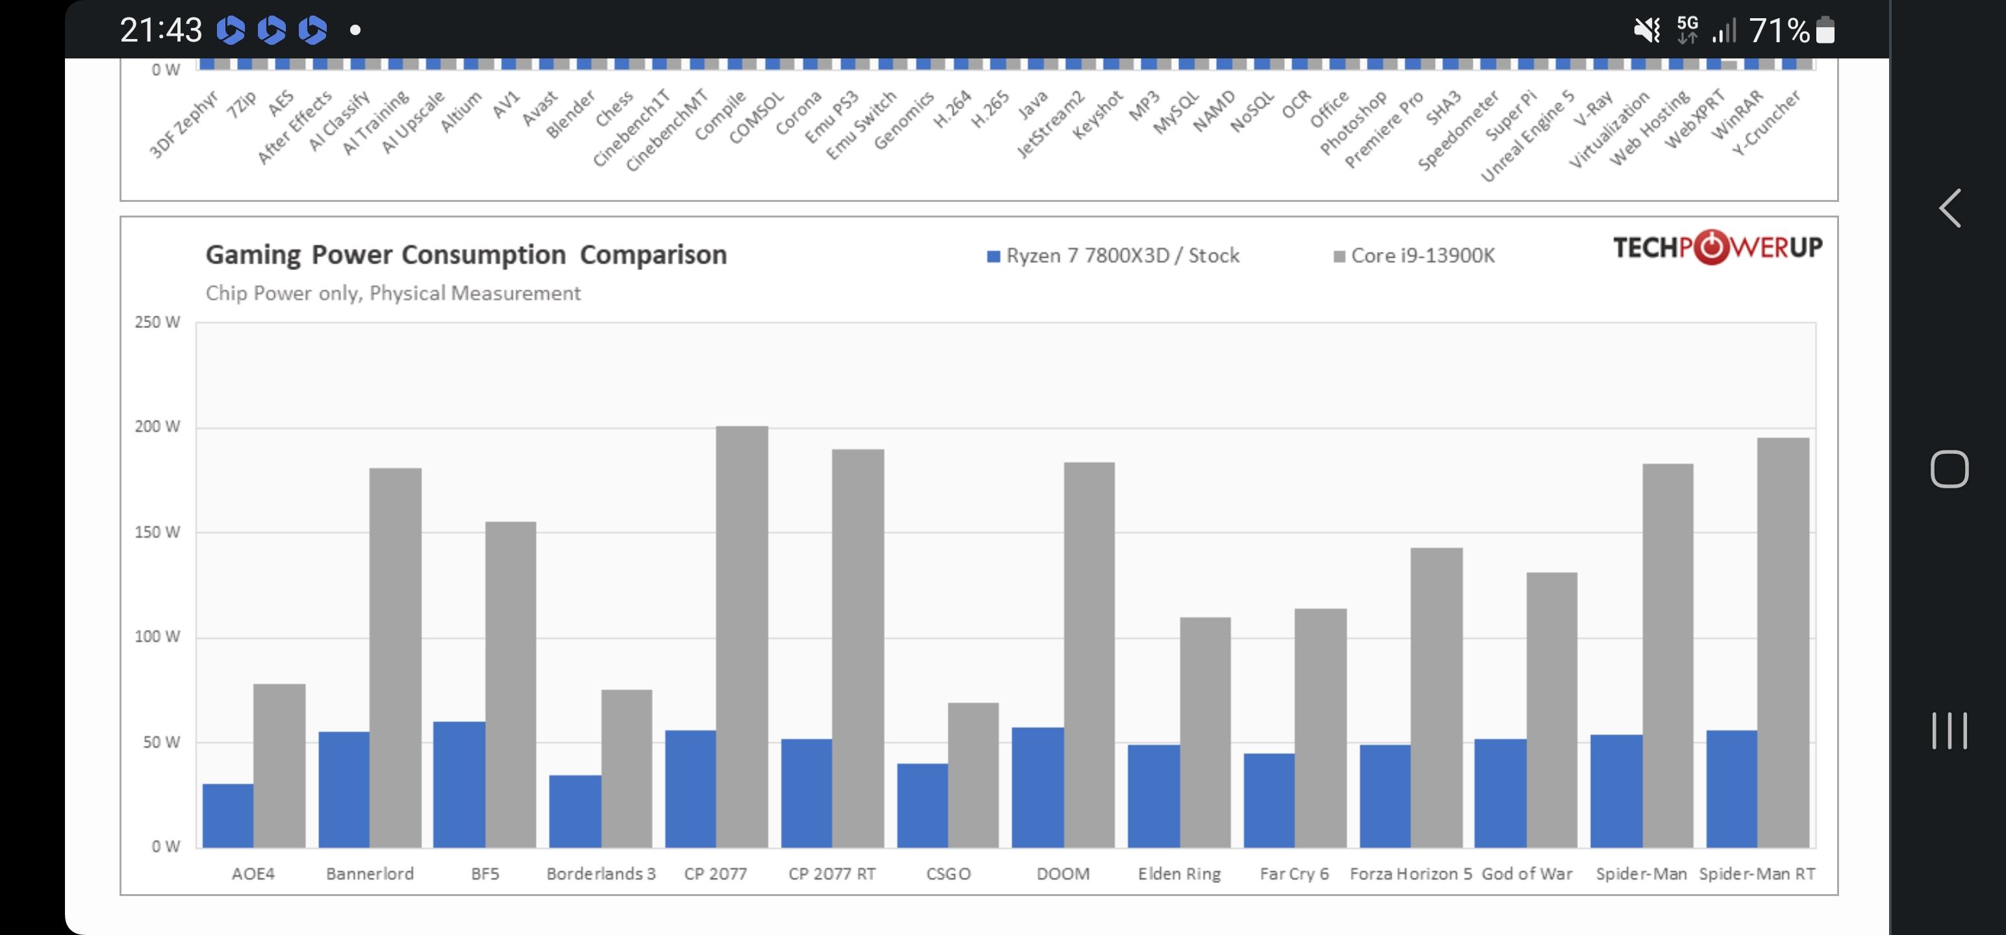Viewport: 2006px width, 935px height.
Task: Click the Premiere Pro label in upper chart
Action: [1384, 129]
